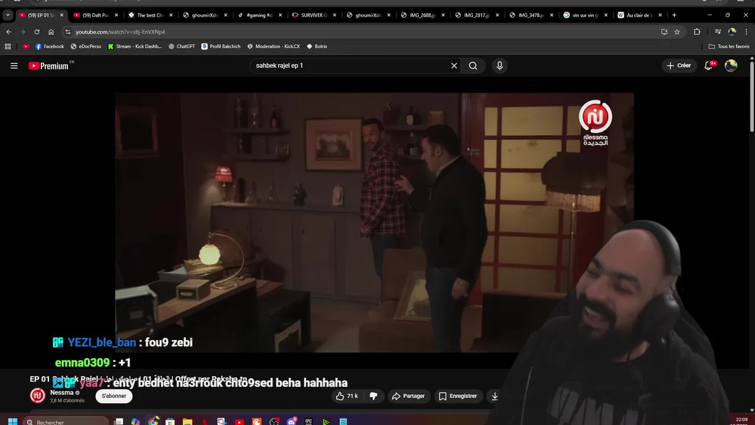Viewport: 755px width, 425px height.
Task: Launch Copilot from the taskbar
Action: pyautogui.click(x=136, y=421)
